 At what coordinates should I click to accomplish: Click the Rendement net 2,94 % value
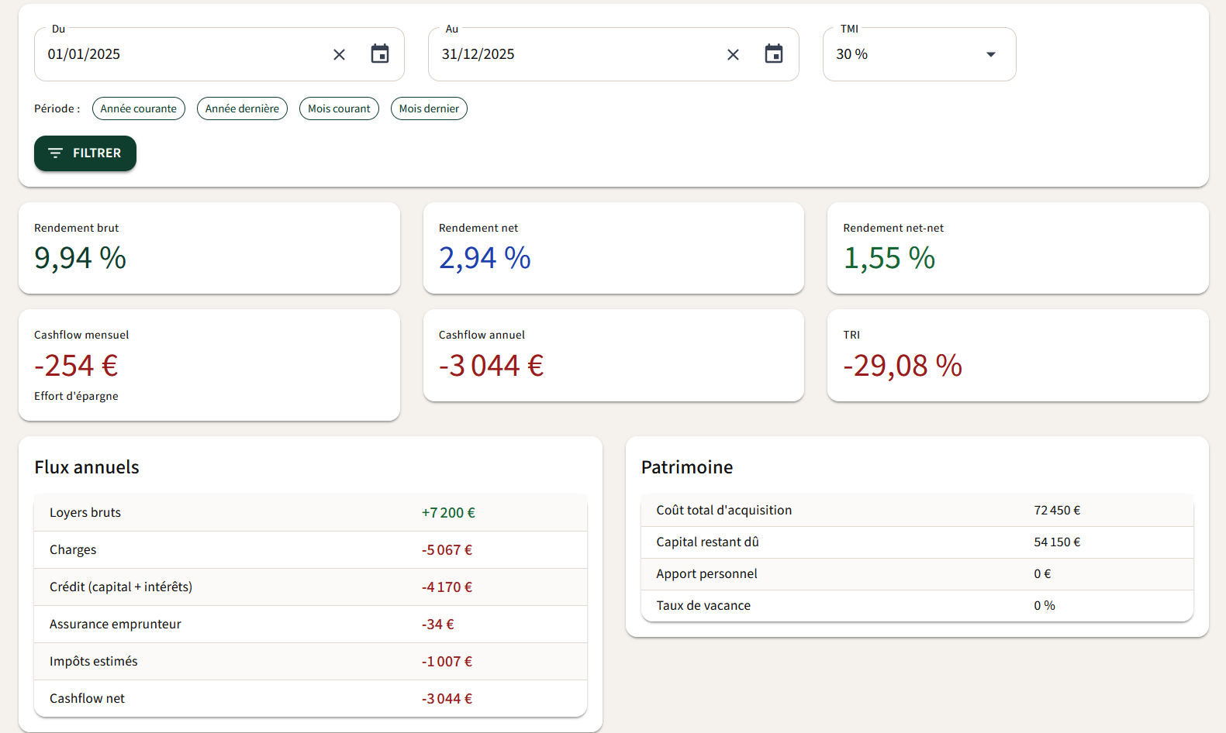tap(485, 258)
